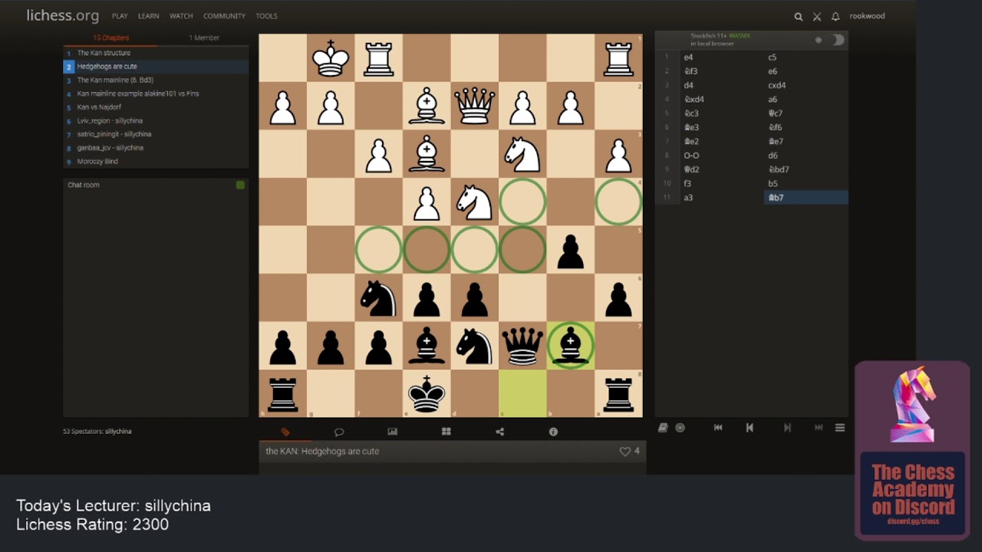Open the lichess search icon
This screenshot has height=552, width=982.
click(798, 16)
